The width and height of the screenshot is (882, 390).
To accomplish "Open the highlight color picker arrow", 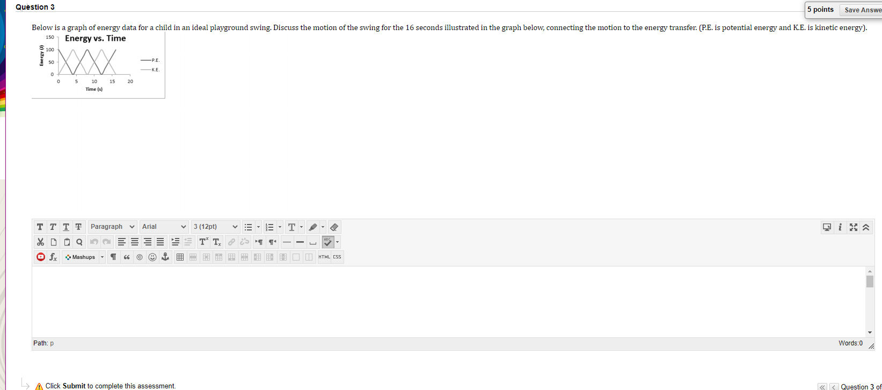I will click(x=323, y=227).
